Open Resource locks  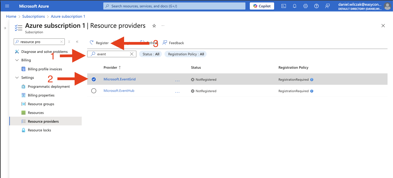pos(39,130)
